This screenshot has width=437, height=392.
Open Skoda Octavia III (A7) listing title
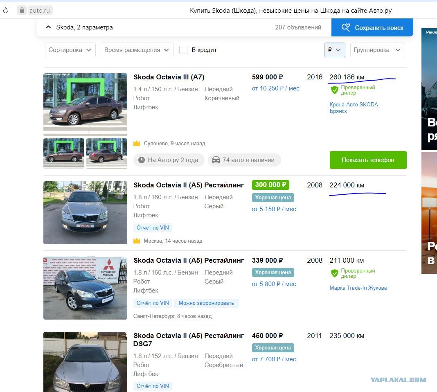click(x=169, y=77)
